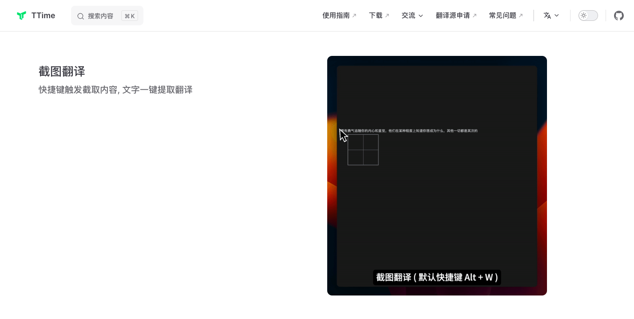Click the TTime logo icon
Image resolution: width=634 pixels, height=319 pixels.
click(21, 15)
